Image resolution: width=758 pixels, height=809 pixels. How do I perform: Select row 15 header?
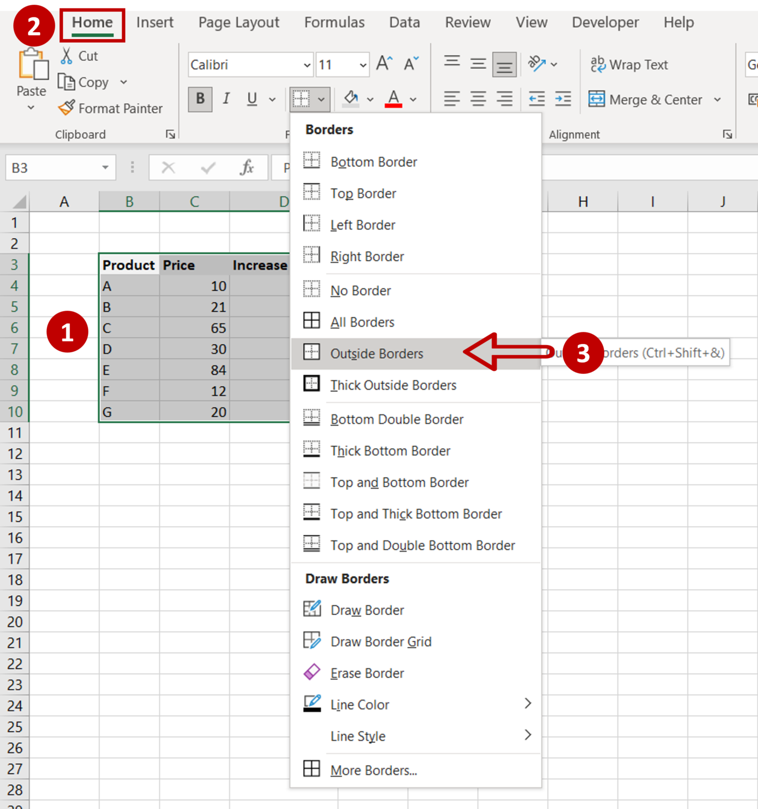(x=15, y=517)
